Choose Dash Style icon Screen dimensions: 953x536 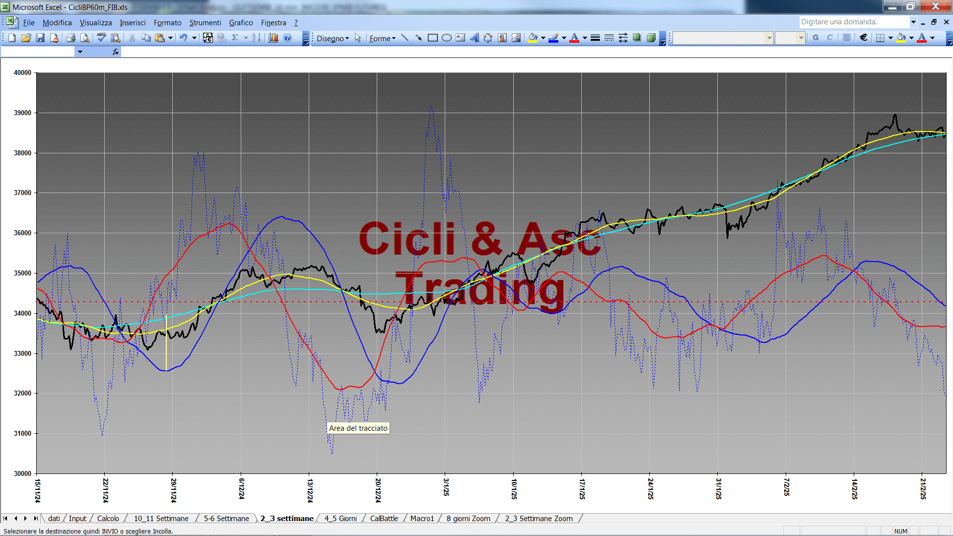pos(609,38)
